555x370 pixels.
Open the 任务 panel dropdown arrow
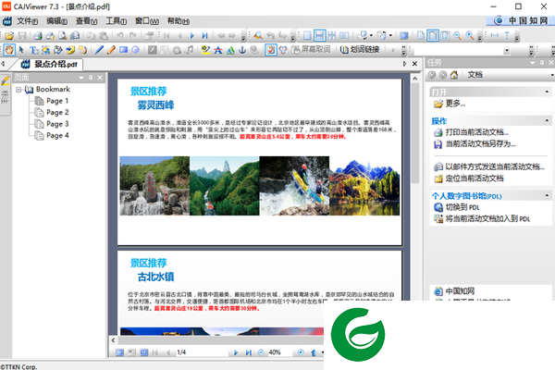pos(533,63)
